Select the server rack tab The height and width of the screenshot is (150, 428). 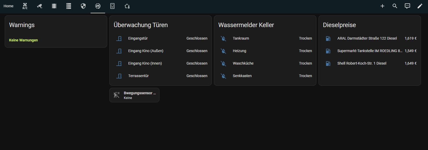(x=69, y=6)
